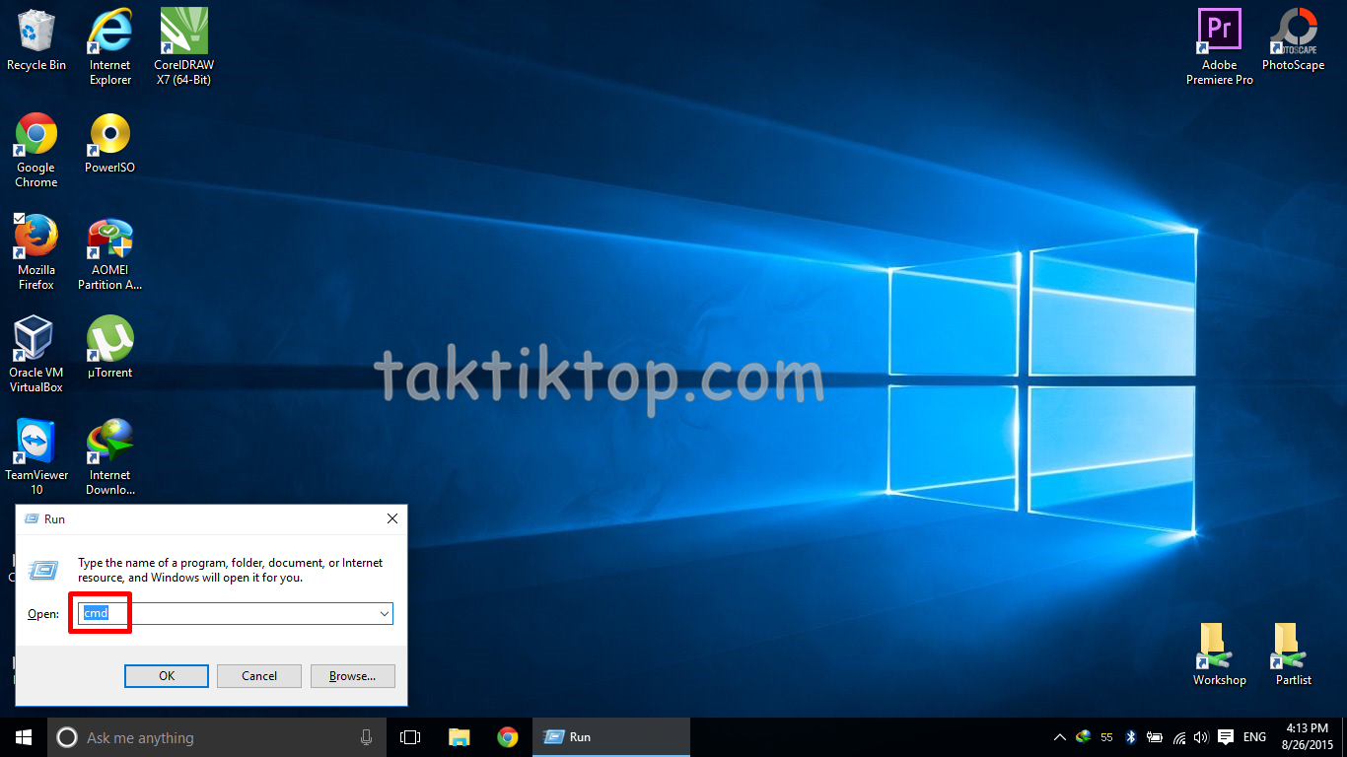Click OK in the Run dialog

pos(167,676)
